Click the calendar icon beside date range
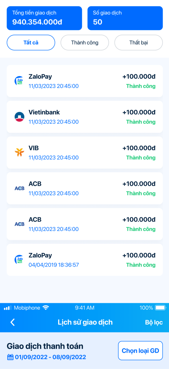The height and width of the screenshot is (369, 169). tap(10, 357)
